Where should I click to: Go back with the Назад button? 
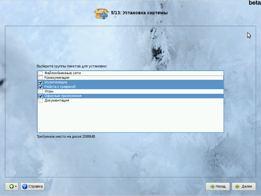click(218, 187)
